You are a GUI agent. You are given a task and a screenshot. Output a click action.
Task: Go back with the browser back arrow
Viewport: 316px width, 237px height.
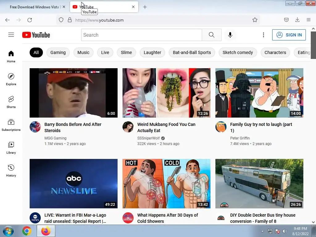coord(7,20)
